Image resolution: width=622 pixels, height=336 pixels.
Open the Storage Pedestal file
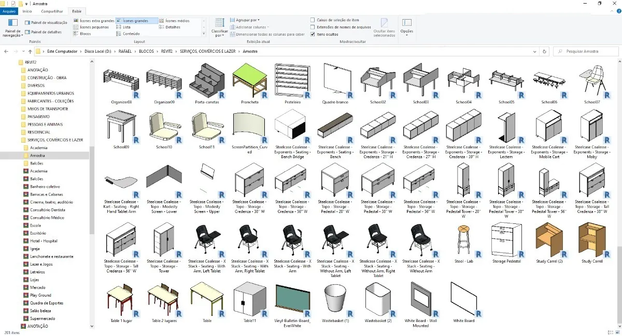(x=506, y=244)
